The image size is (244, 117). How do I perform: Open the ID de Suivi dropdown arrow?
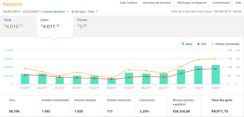97,11
